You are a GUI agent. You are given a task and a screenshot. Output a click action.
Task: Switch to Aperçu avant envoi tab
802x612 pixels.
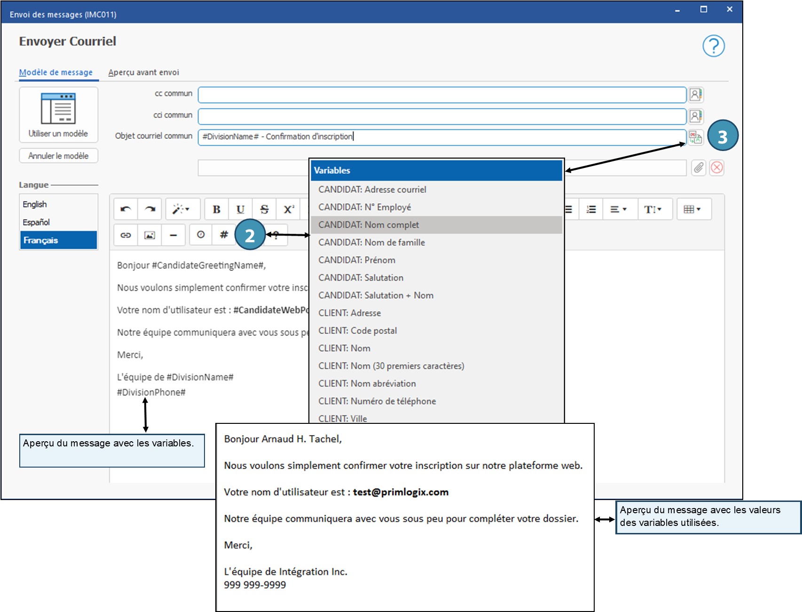pos(143,72)
